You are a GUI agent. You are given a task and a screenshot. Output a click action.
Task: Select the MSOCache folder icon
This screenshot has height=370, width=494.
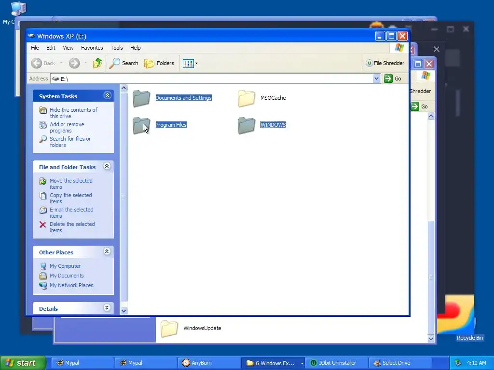coord(247,98)
